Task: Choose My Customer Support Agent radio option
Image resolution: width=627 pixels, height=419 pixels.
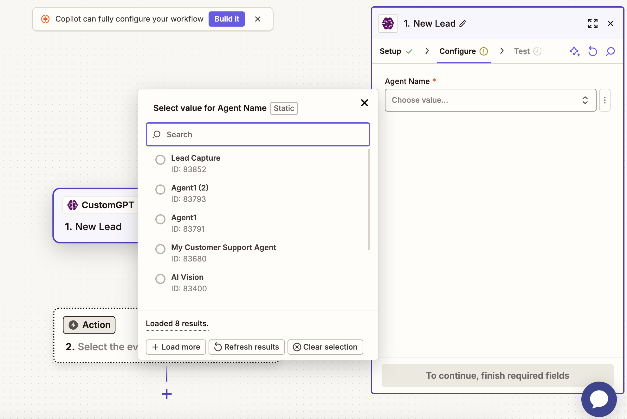Action: click(160, 249)
